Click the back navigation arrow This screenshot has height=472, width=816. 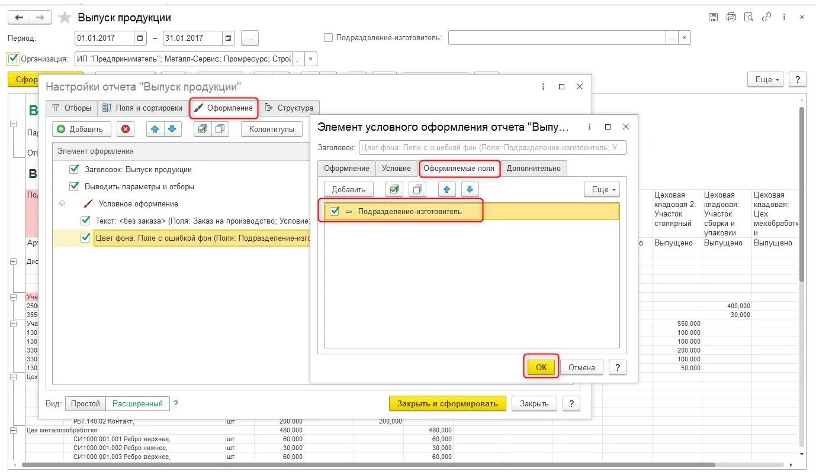point(19,18)
